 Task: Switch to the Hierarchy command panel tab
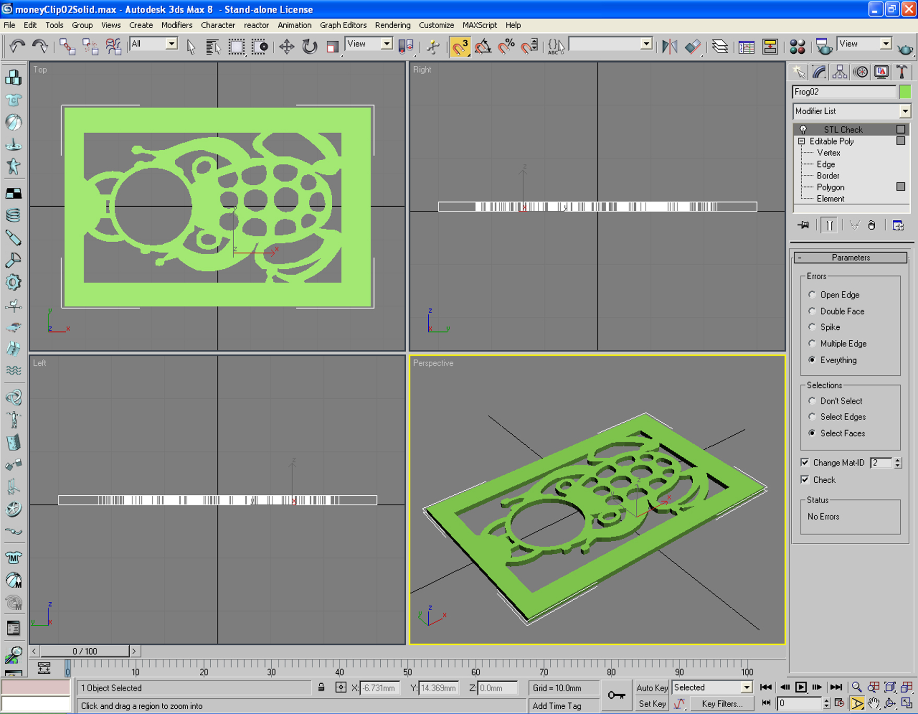click(840, 72)
